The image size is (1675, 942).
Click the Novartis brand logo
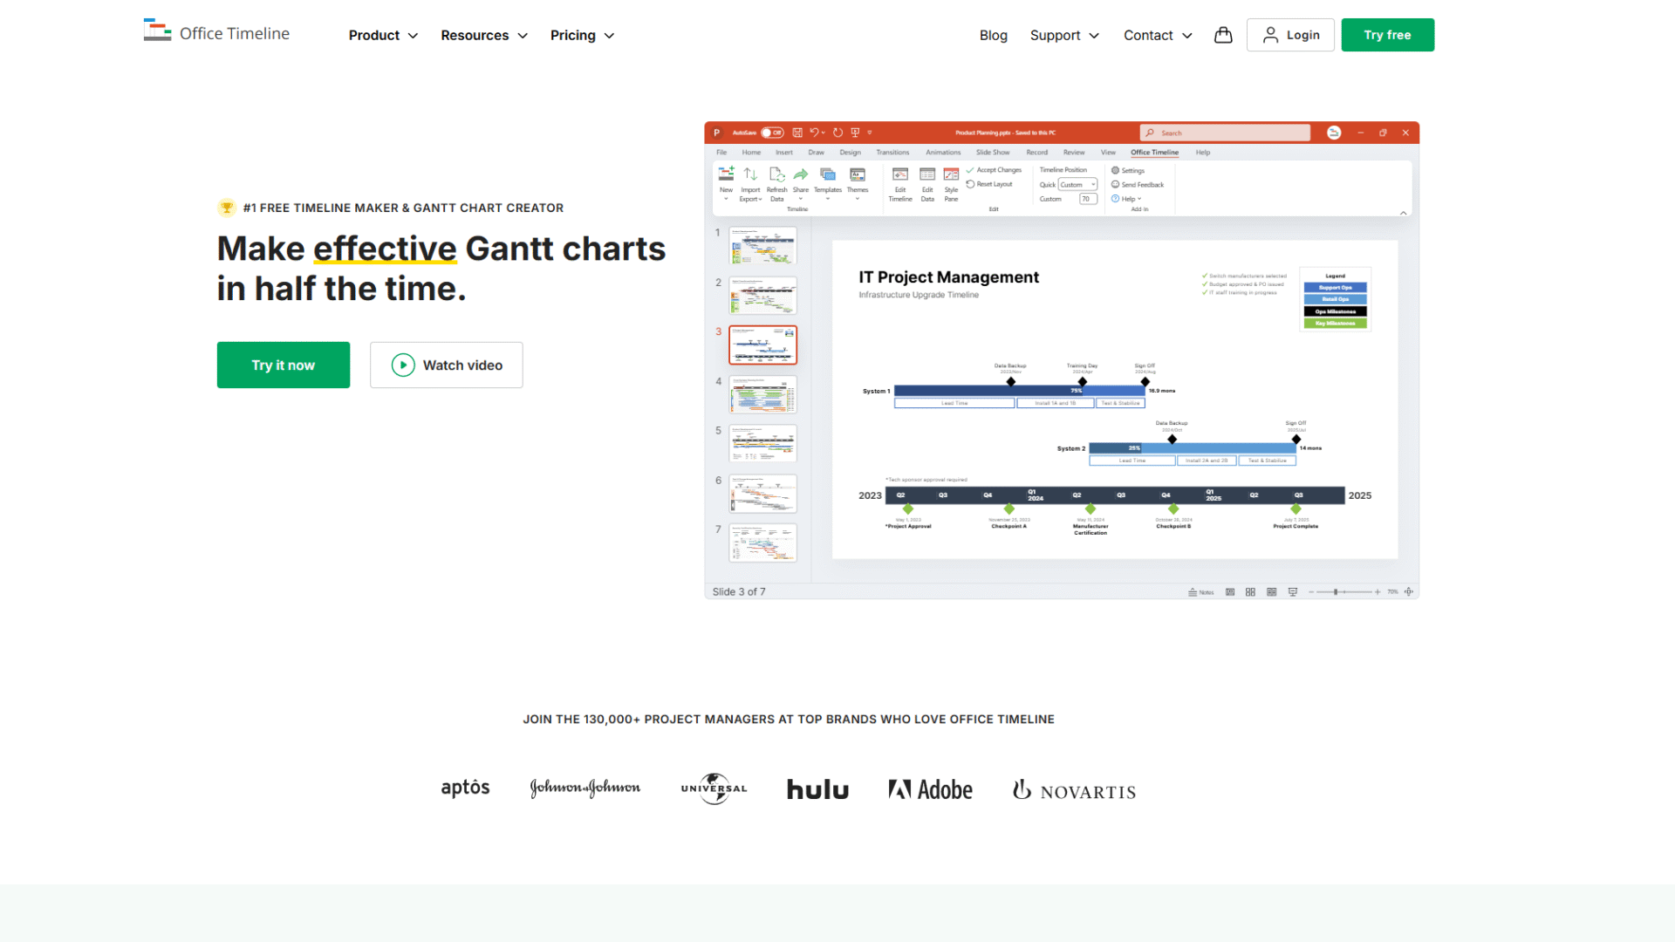point(1074,790)
